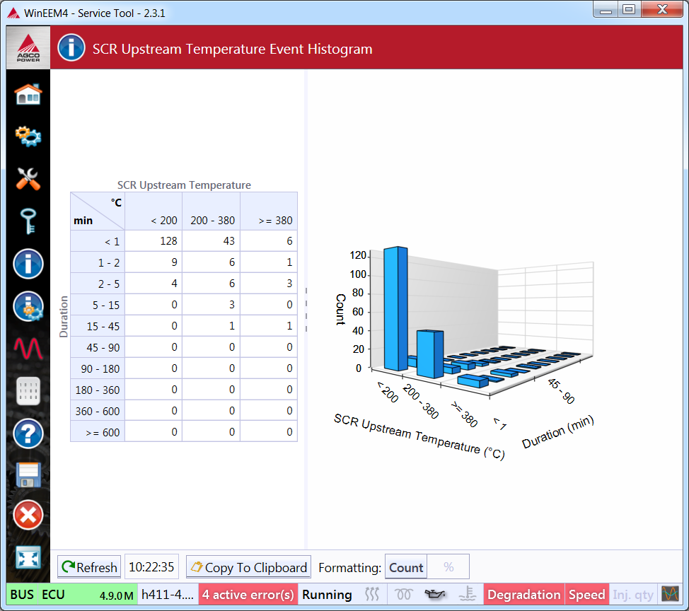Click Copy To Clipboard button
Viewport: 689px width, 611px height.
click(248, 567)
